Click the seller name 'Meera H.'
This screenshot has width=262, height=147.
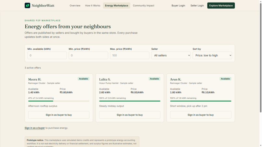pos(34,80)
